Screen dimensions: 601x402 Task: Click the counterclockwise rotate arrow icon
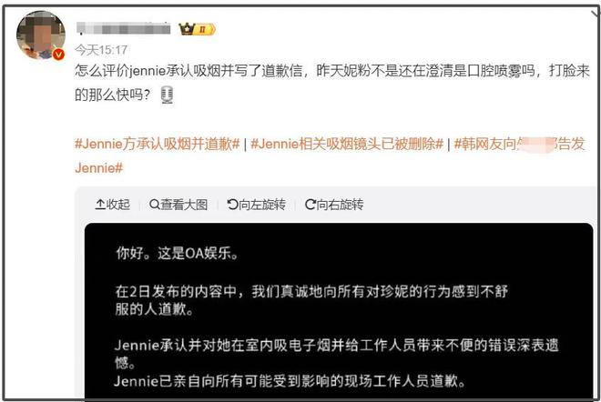[x=232, y=205]
